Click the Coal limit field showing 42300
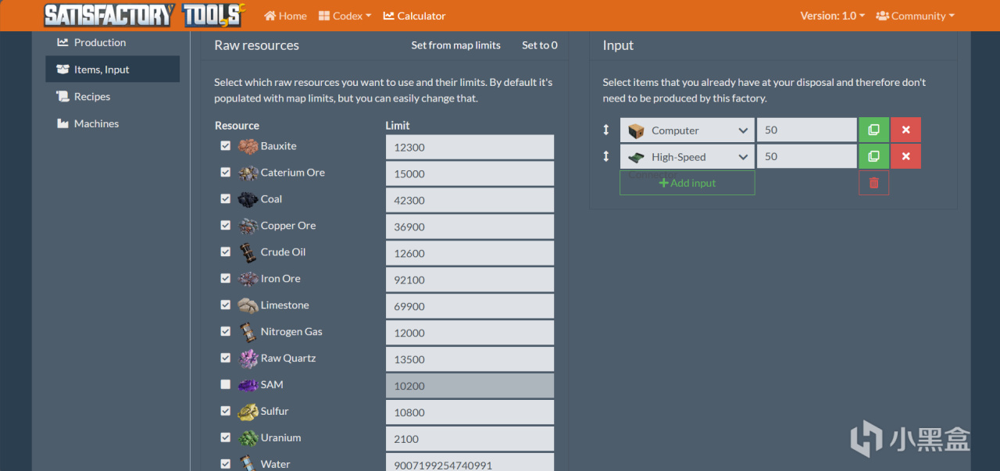Image resolution: width=1000 pixels, height=471 pixels. point(470,200)
